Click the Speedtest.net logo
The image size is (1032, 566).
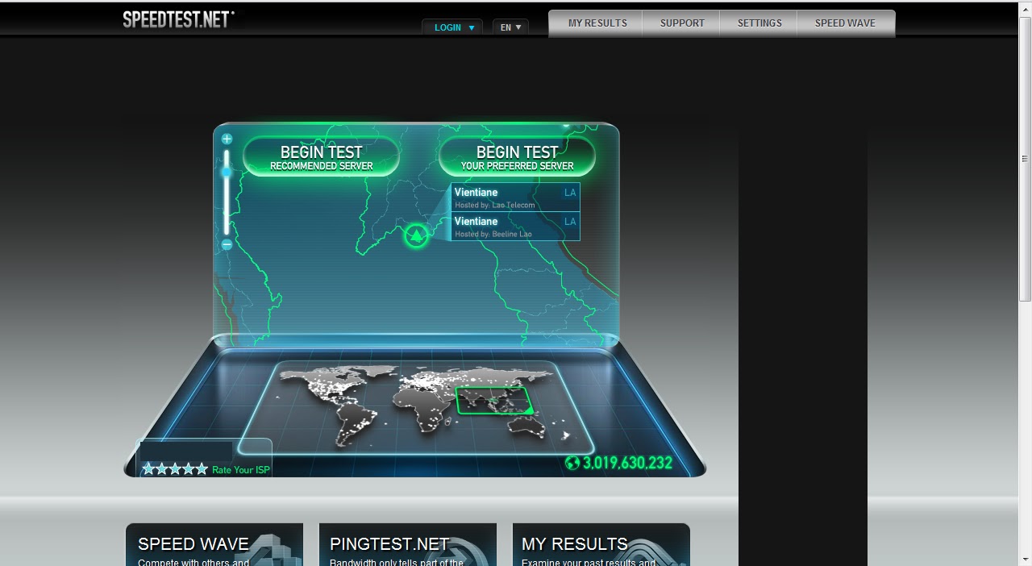point(178,19)
